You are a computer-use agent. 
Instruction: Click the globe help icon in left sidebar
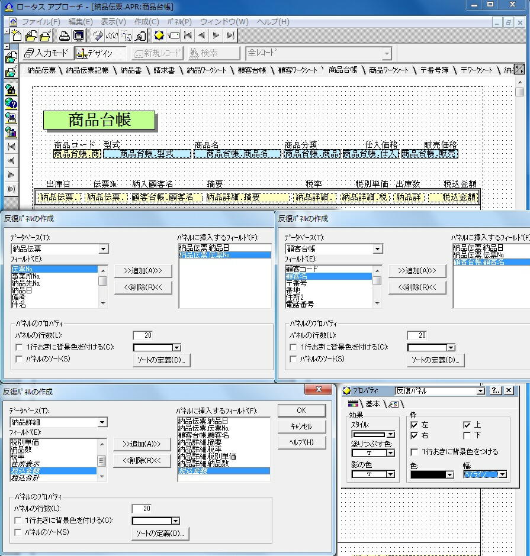[11, 104]
